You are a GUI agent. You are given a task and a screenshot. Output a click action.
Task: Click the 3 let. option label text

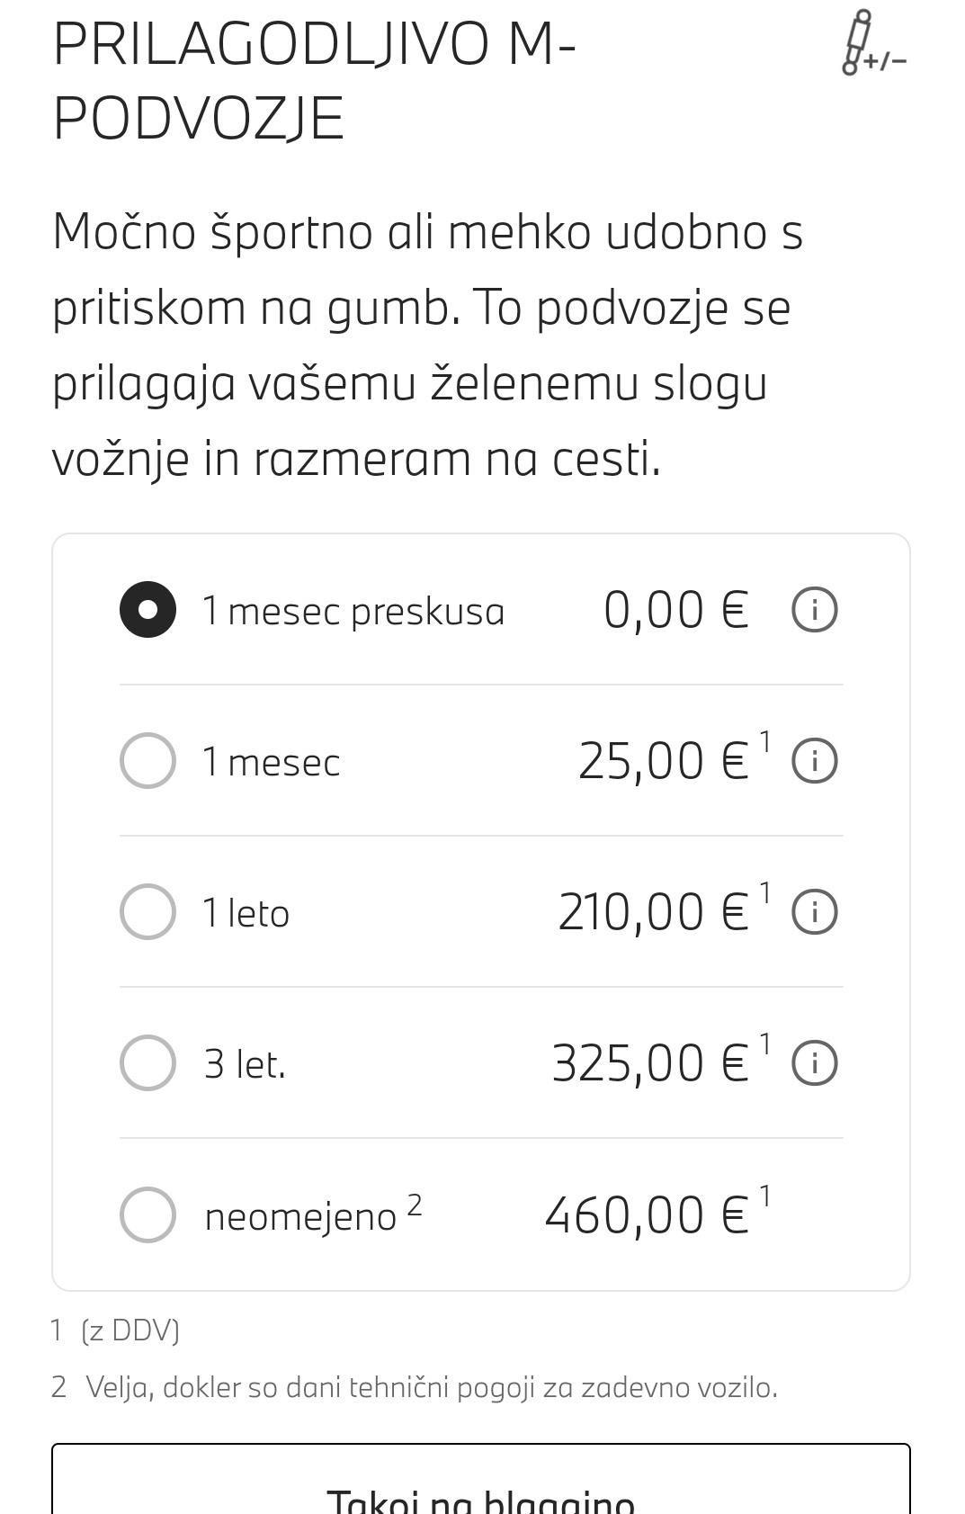point(245,1065)
